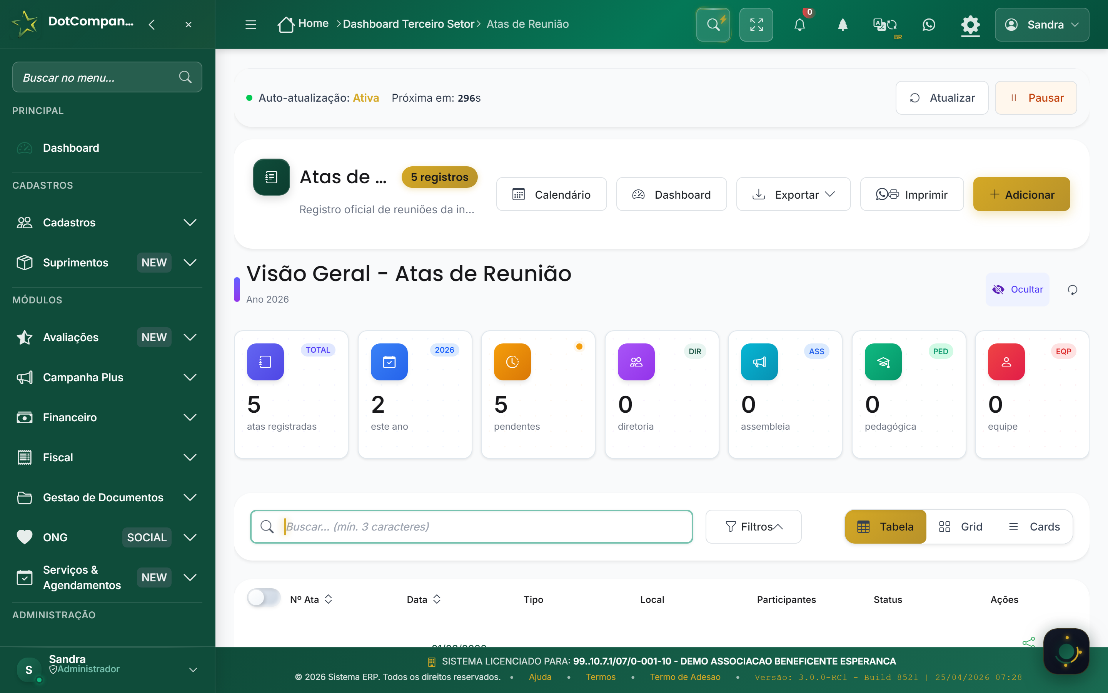Screen dimensions: 1108x693
Task: Click the Imprimir button
Action: 911,194
